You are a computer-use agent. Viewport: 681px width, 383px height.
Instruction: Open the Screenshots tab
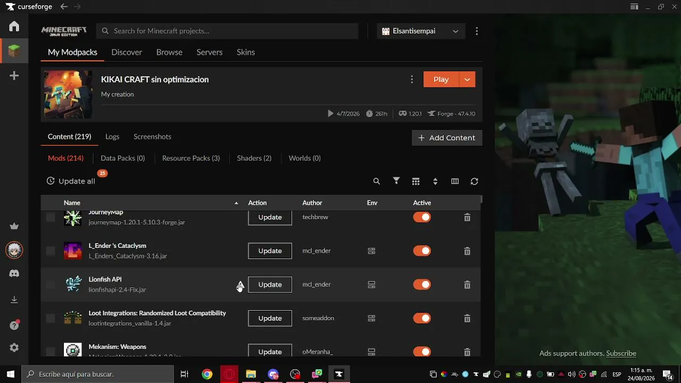[152, 137]
